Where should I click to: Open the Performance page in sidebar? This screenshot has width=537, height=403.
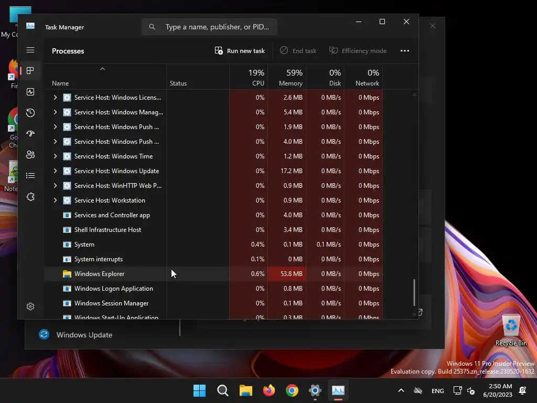[x=30, y=92]
